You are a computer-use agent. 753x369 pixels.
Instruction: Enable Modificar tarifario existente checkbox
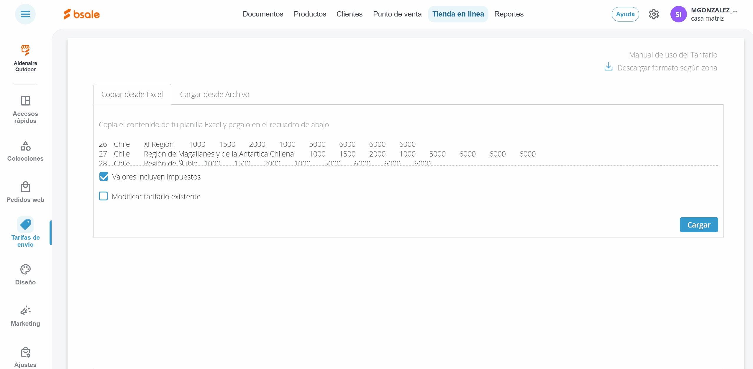(x=103, y=196)
